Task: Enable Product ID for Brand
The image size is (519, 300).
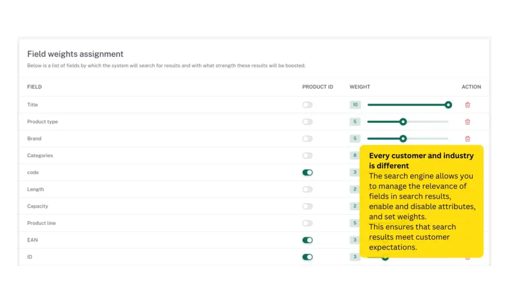Action: [307, 139]
